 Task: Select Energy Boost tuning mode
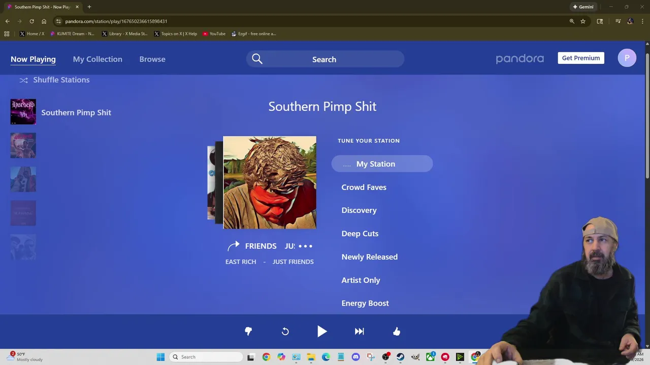point(365,303)
